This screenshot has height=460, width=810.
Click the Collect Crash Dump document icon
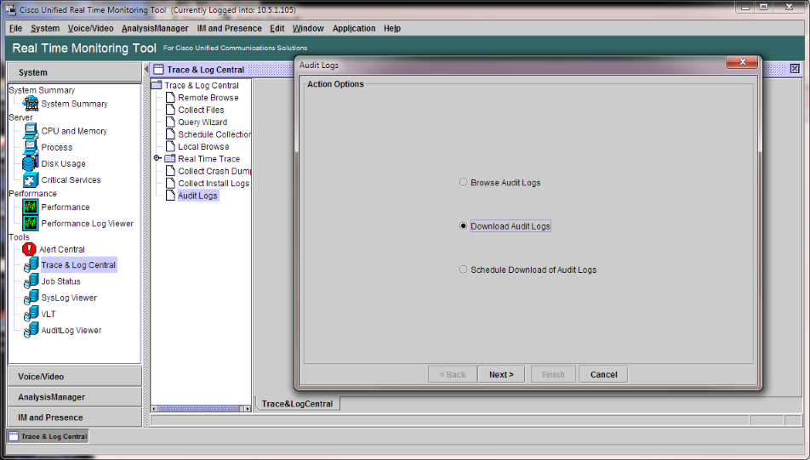tap(170, 171)
